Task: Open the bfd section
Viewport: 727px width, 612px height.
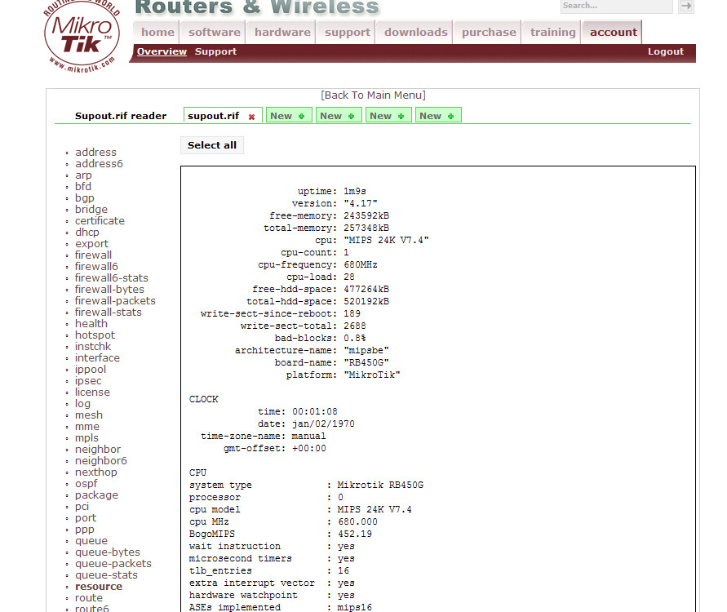Action: (83, 186)
